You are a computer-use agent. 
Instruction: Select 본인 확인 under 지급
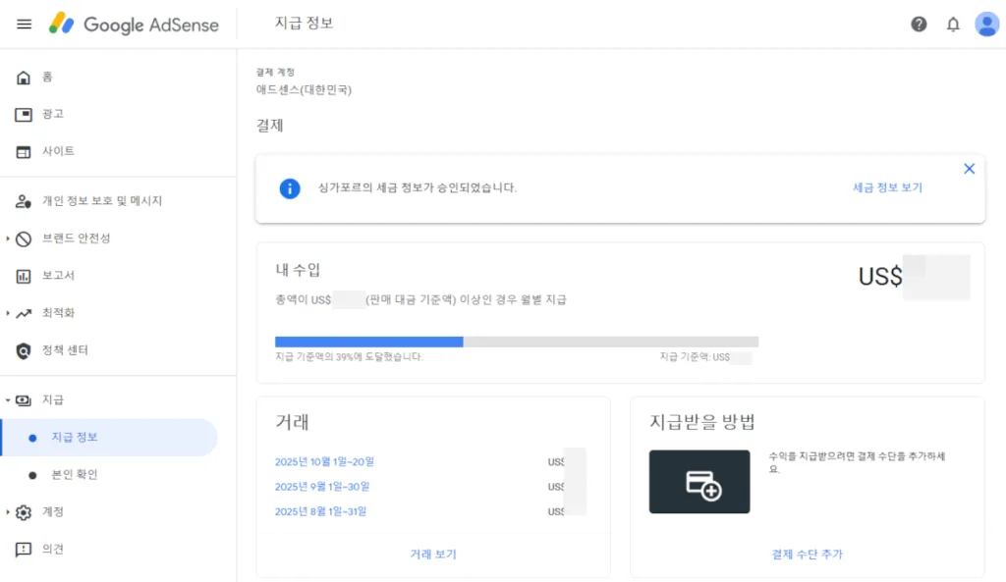(x=74, y=475)
